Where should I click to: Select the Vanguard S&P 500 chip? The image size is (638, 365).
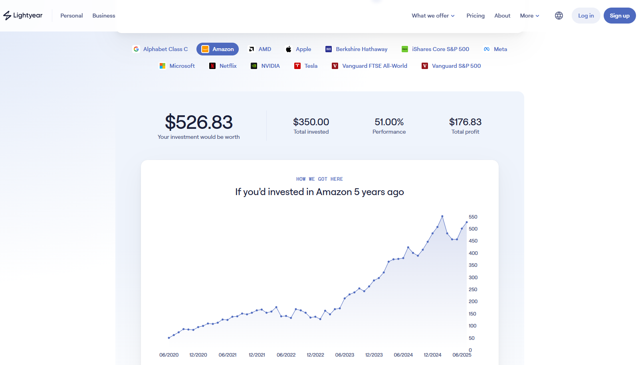tap(451, 66)
